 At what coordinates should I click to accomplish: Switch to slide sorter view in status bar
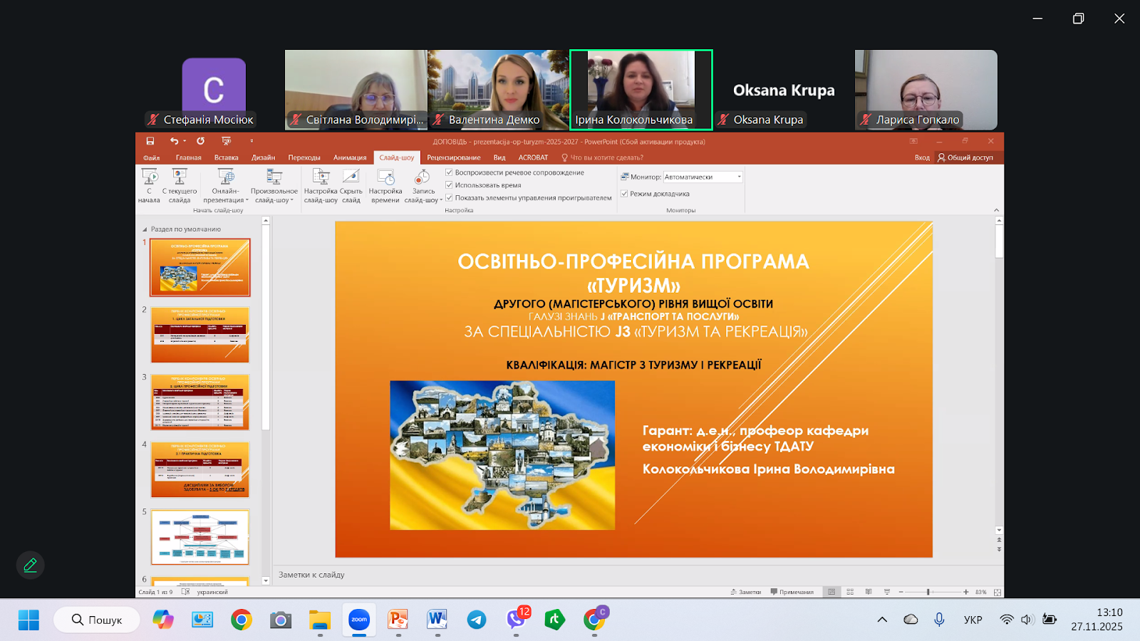pos(850,592)
